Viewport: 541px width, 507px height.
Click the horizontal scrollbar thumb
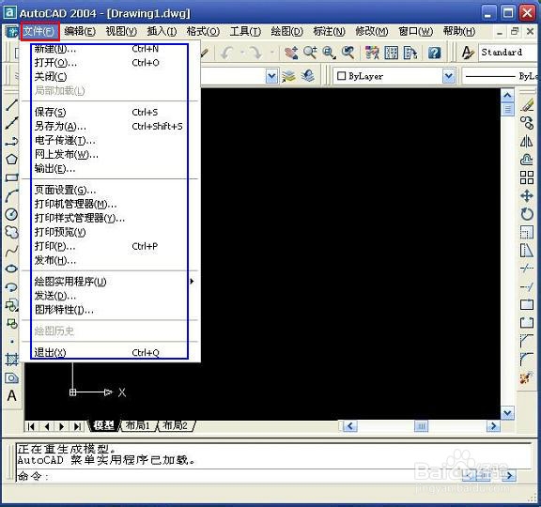coord(421,426)
